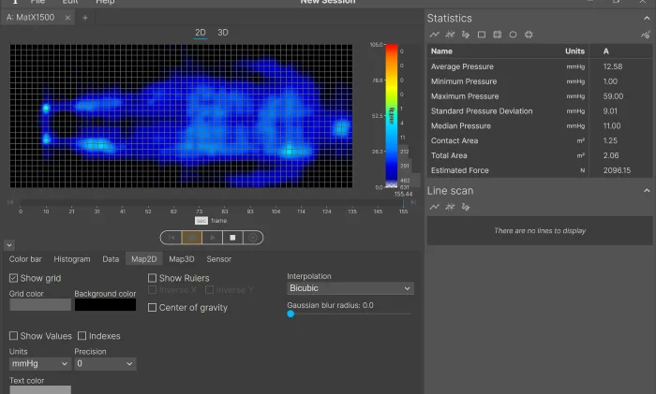Switch view to 3D
The width and height of the screenshot is (656, 394).
click(x=223, y=33)
